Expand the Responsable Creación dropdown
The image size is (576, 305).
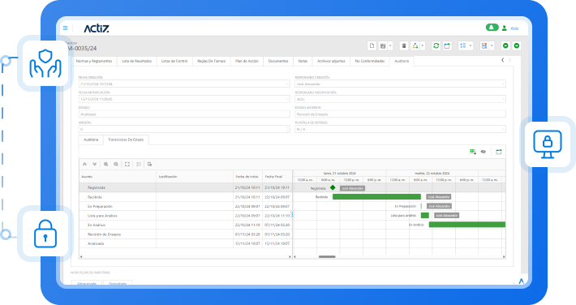[x=503, y=84]
